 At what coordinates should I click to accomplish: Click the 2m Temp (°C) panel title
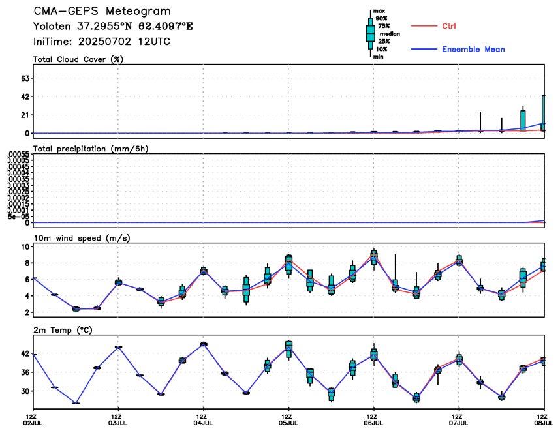point(63,330)
